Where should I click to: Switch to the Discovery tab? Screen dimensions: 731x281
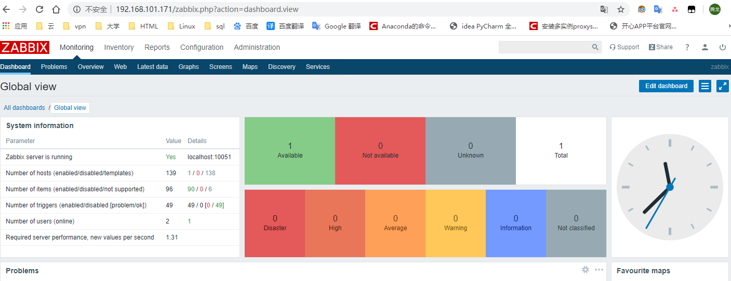point(282,67)
